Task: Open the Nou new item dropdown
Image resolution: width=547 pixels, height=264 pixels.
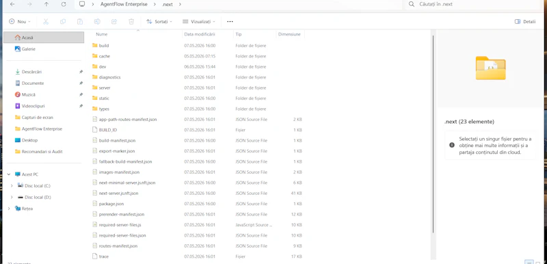Action: click(20, 22)
